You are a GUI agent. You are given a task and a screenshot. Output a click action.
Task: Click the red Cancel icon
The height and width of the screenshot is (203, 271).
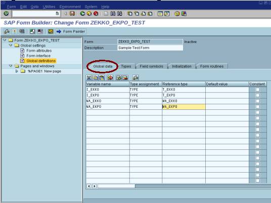click(96, 14)
